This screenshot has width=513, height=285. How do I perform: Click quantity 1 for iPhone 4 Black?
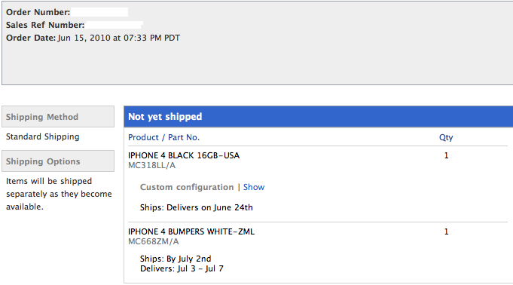446,155
